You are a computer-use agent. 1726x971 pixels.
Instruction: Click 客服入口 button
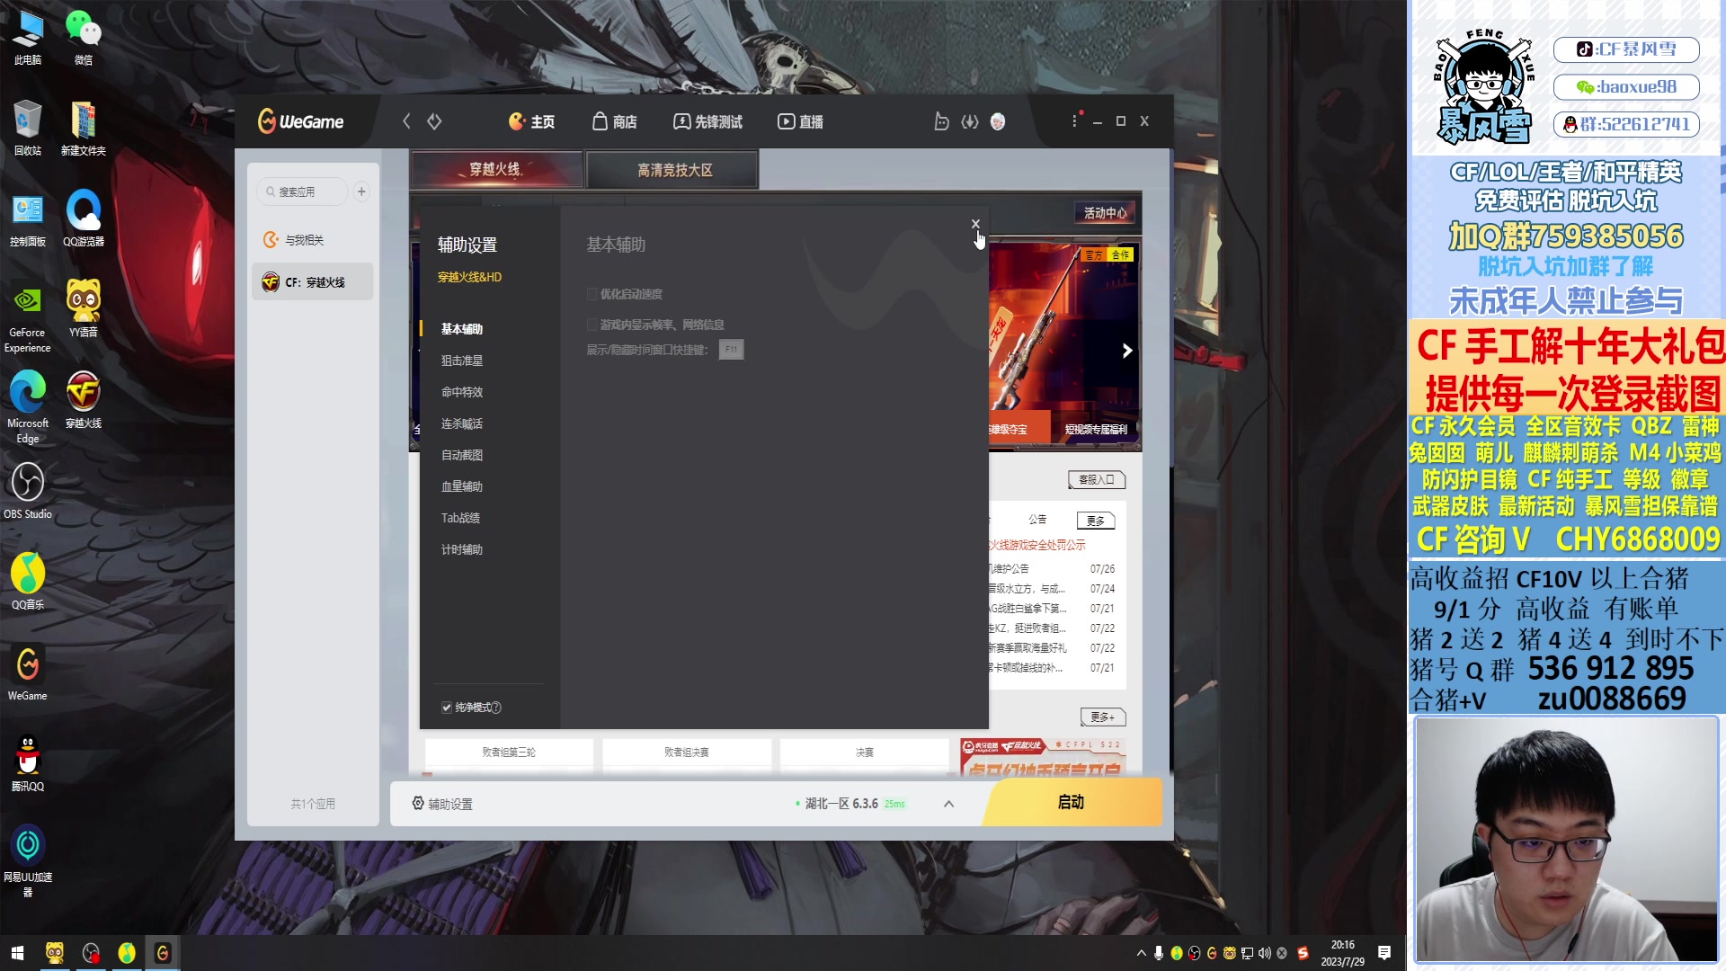[x=1097, y=480]
